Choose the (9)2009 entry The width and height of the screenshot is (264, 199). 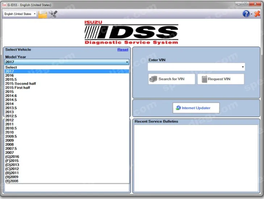tap(67, 177)
